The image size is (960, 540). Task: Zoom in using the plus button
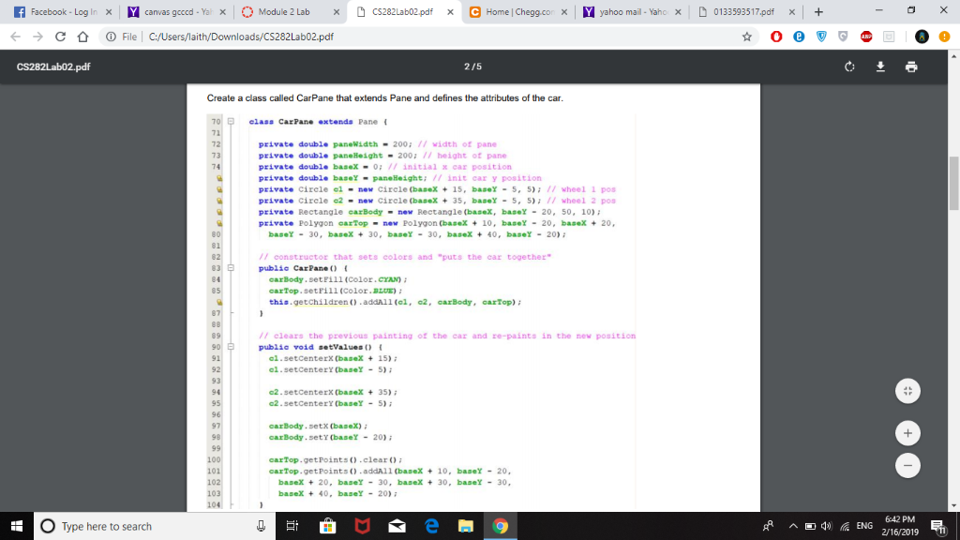tap(907, 433)
